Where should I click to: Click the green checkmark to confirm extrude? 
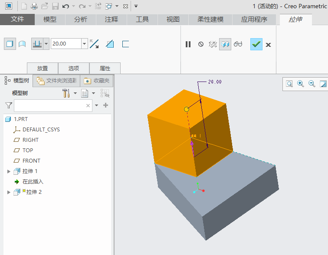[256, 44]
